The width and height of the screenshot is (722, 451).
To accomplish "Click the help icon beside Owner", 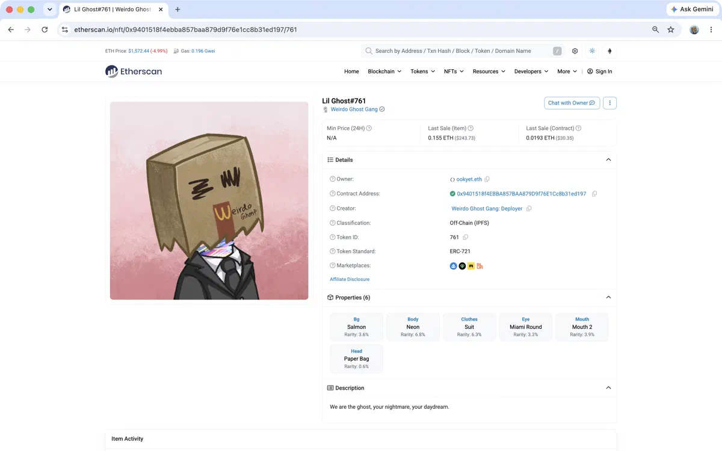I will (x=332, y=179).
